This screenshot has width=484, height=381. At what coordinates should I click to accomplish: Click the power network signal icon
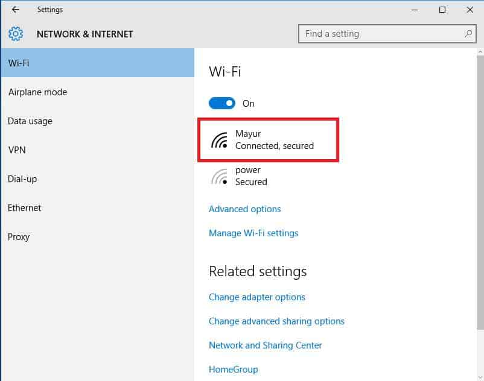[x=220, y=176]
